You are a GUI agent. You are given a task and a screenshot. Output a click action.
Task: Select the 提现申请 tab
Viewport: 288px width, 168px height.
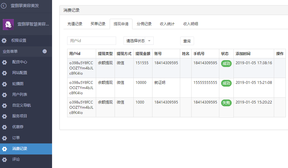point(121,24)
